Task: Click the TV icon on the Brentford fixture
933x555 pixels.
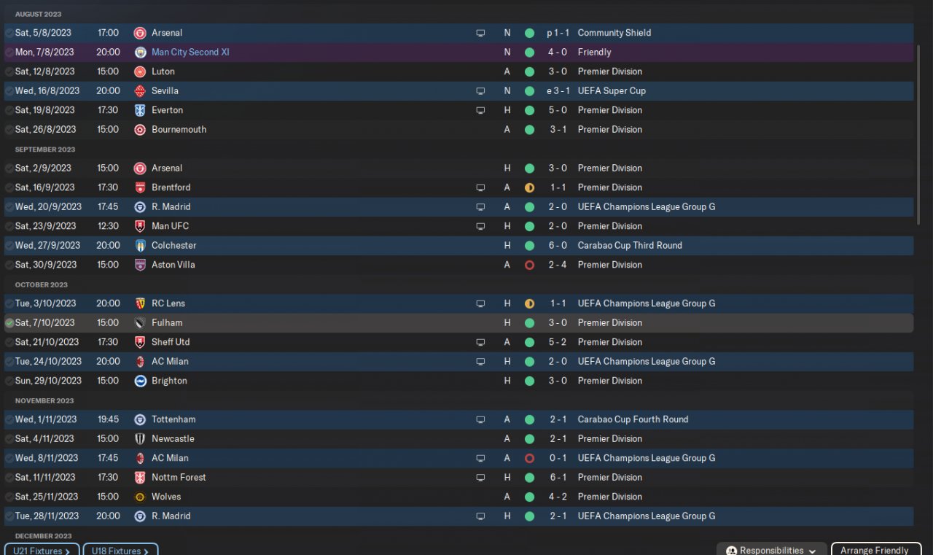Action: (480, 187)
